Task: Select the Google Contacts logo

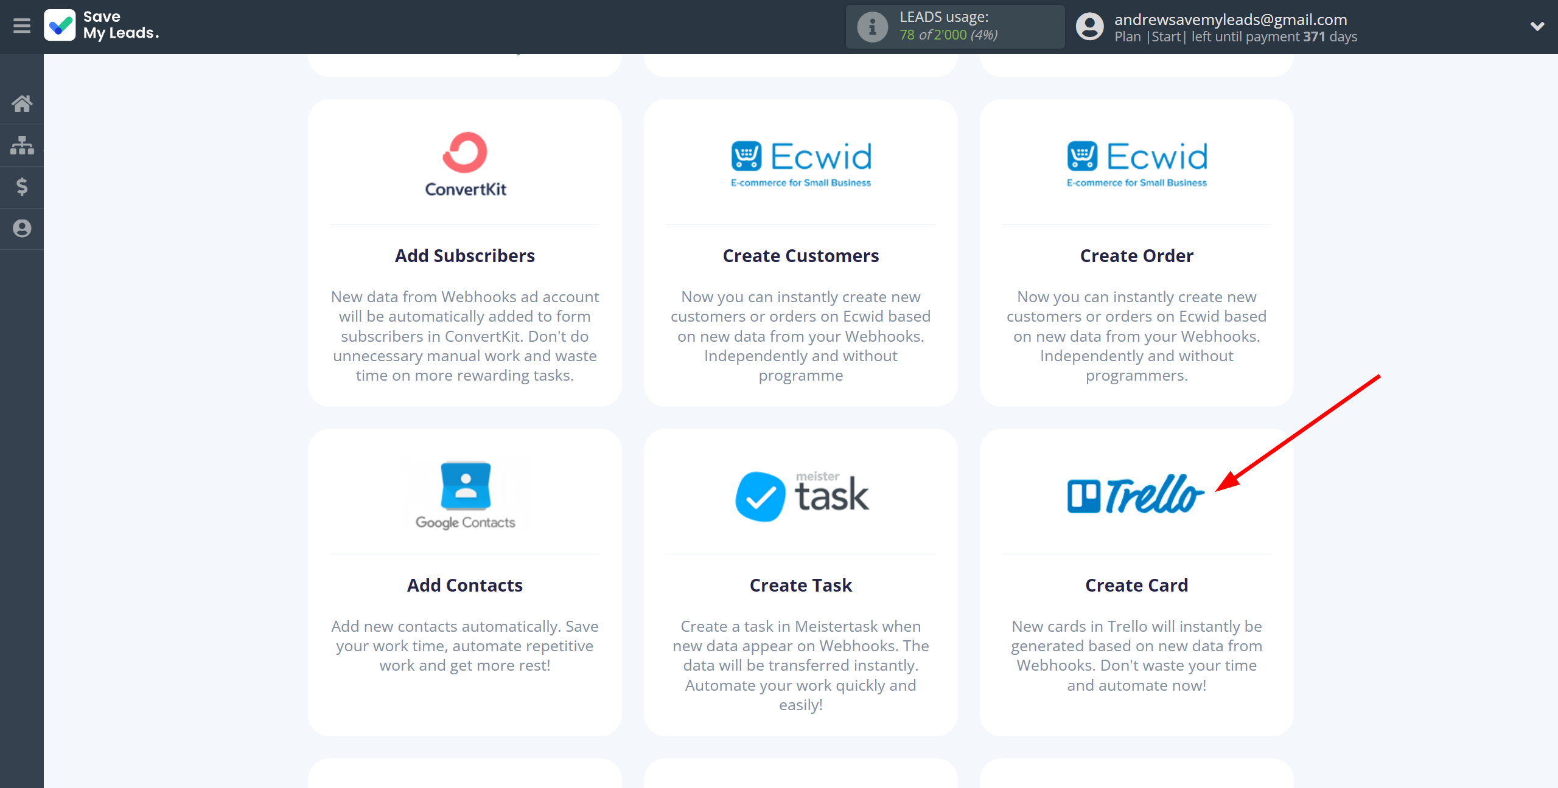Action: tap(465, 495)
